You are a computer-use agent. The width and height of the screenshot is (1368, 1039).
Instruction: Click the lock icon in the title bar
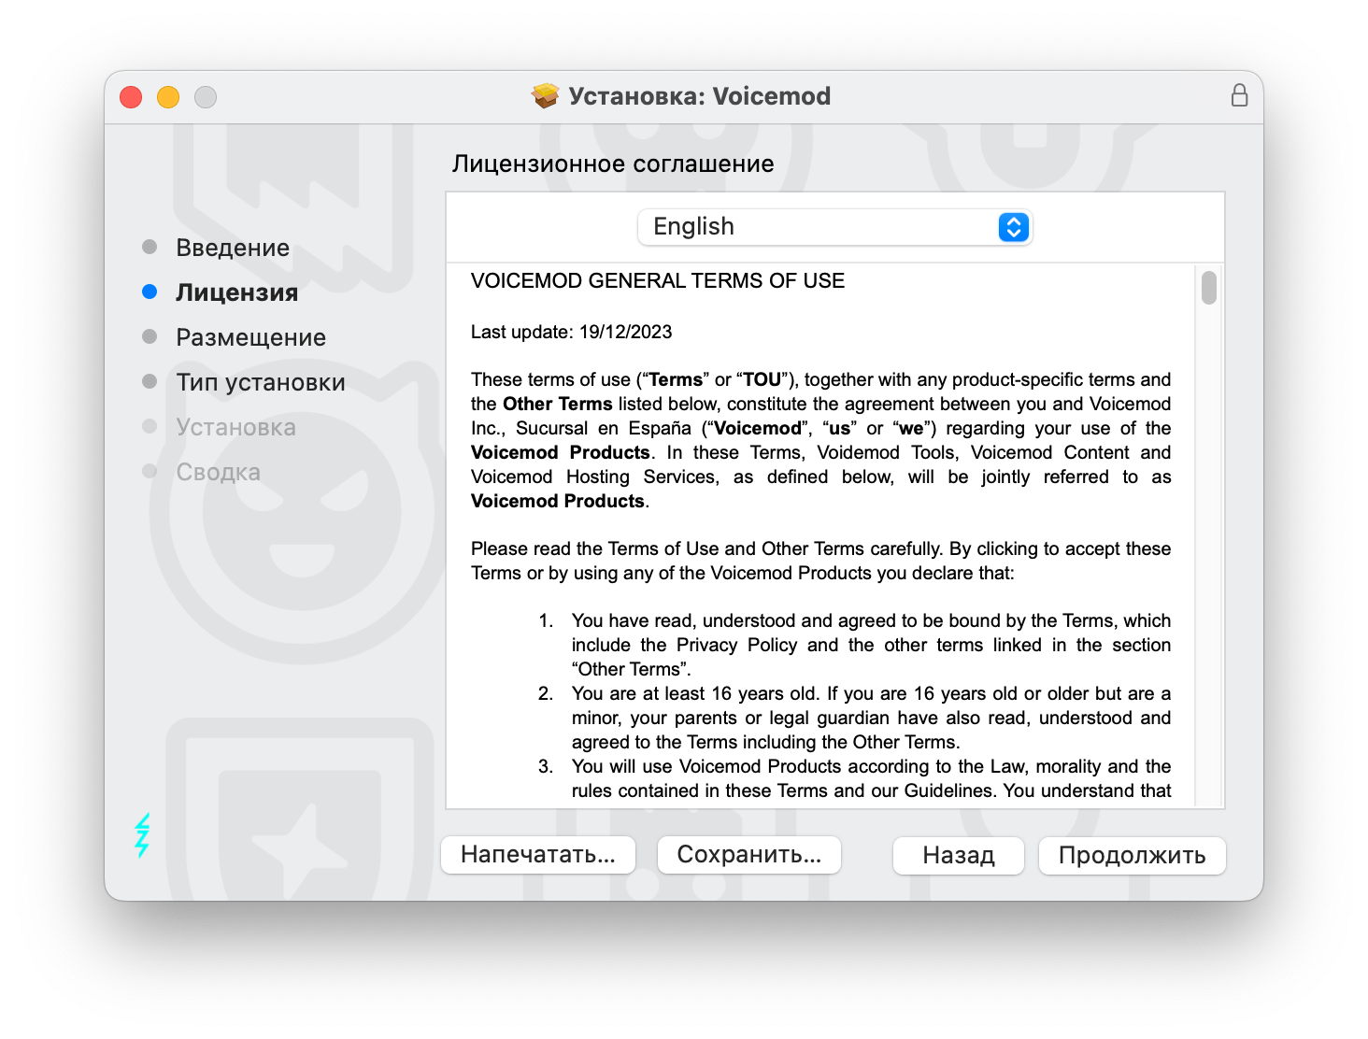[x=1239, y=95]
